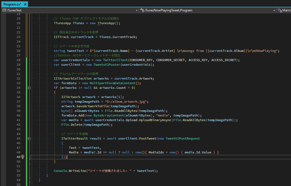
Task: Click "TwitterClient" on line 28
Action: point(116,60)
